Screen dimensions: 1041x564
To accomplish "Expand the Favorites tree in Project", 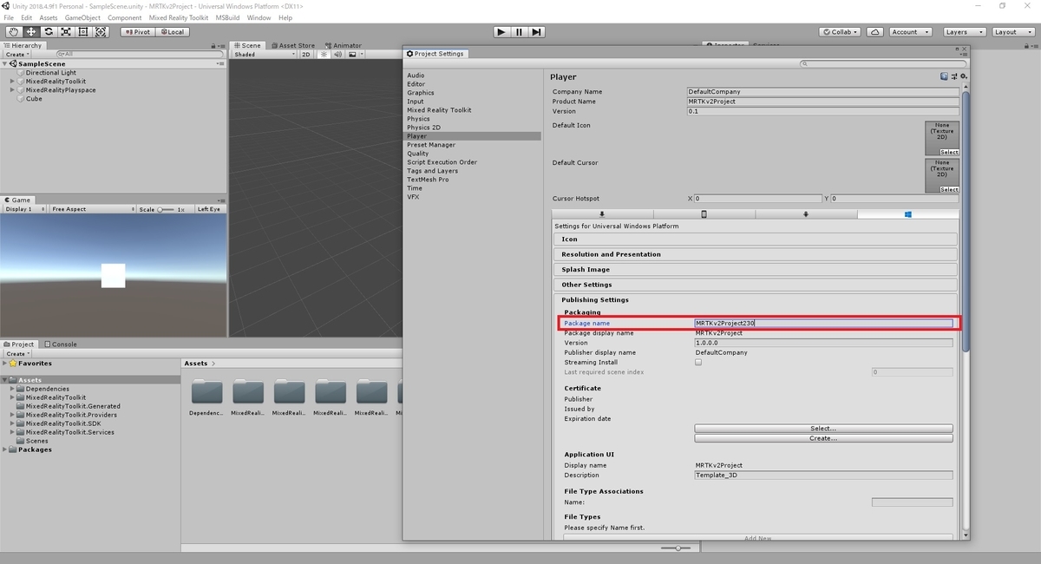I will (x=5, y=364).
